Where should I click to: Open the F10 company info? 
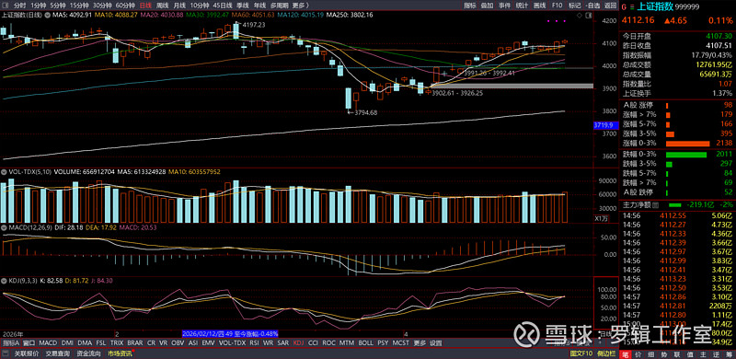coord(558,6)
